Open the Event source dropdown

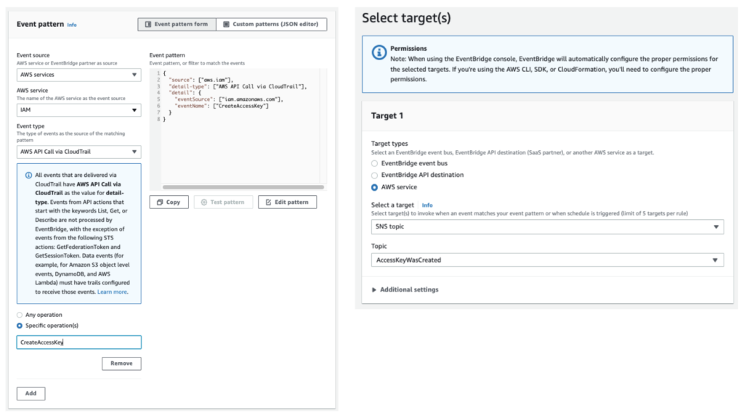(x=78, y=75)
